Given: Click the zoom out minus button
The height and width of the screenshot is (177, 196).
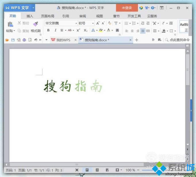Looking at the screenshot, I should (138, 170).
